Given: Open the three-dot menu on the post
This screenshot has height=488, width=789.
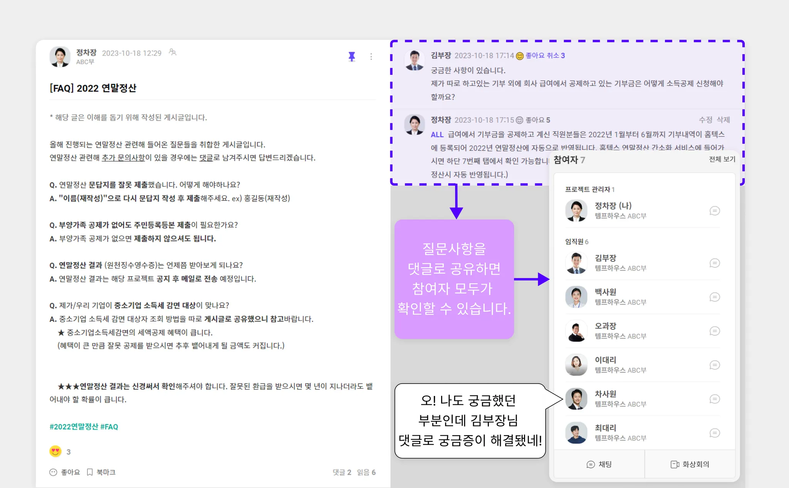Looking at the screenshot, I should [x=371, y=57].
